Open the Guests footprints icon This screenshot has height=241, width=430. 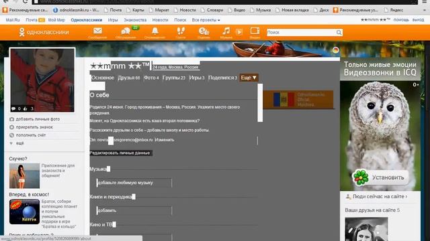tap(181, 31)
